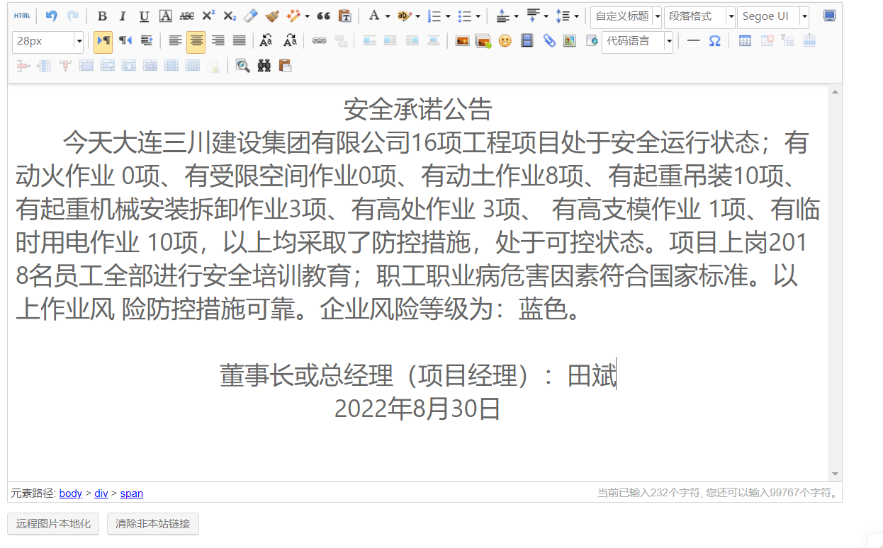Open ordered list style dropdown
The height and width of the screenshot is (548, 883).
[x=448, y=16]
